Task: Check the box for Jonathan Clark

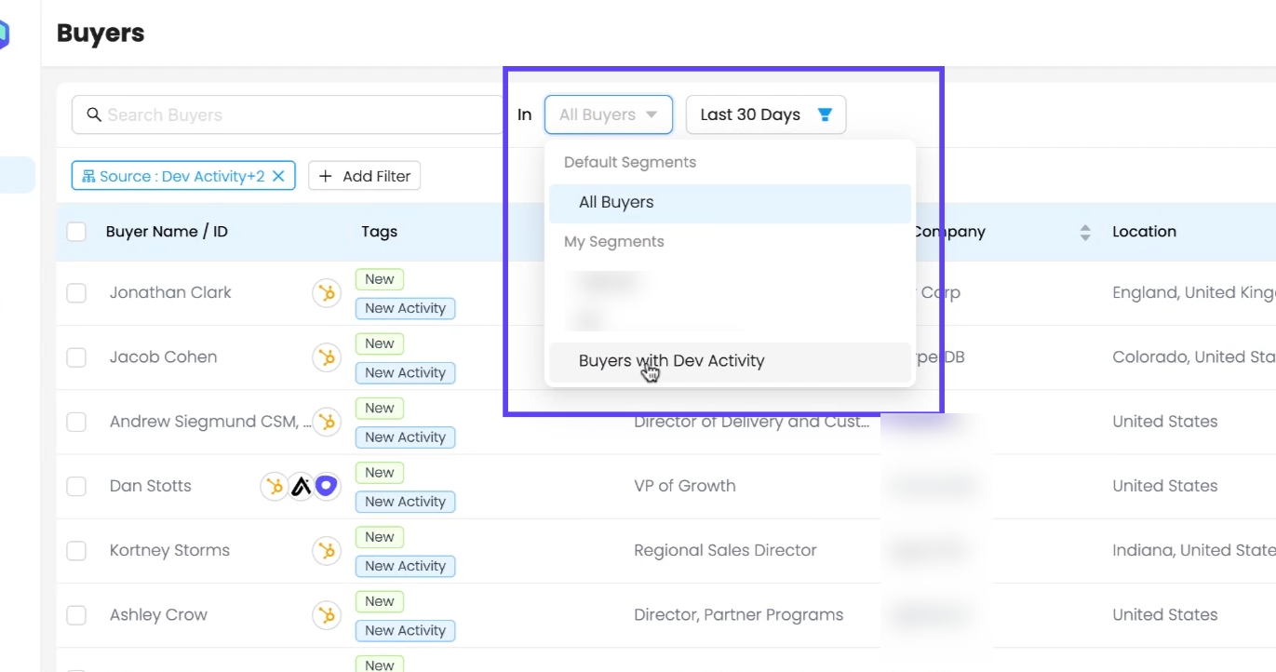Action: 76,293
